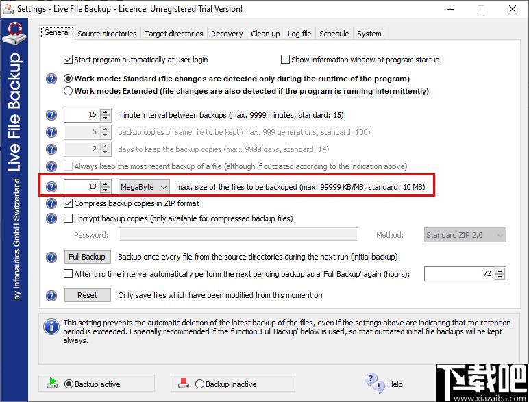Click the app icon in the title bar
Screen dimensions: 529x402
coord(8,9)
